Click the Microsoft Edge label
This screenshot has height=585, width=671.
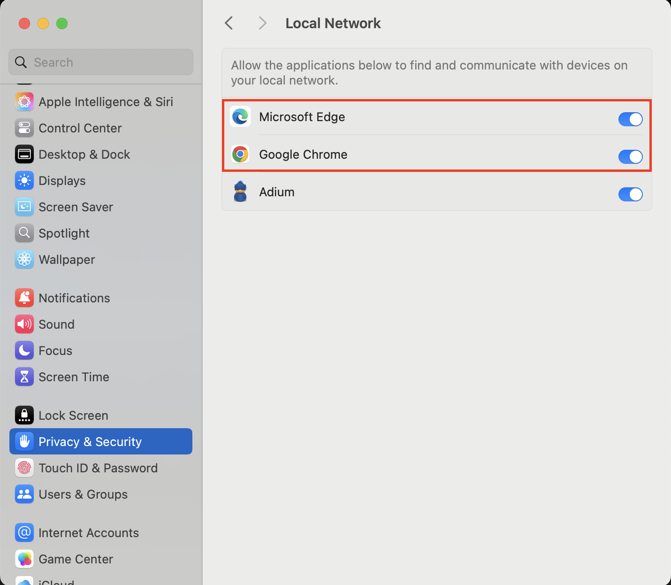(x=302, y=117)
